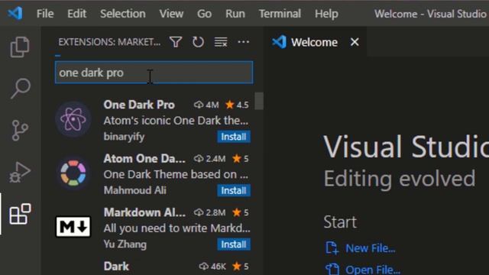Click "Atom's iconic One Dark the..." description

(x=176, y=121)
